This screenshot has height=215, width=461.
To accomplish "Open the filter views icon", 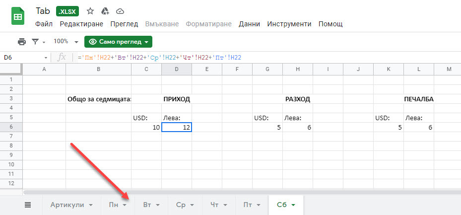I will [35, 42].
